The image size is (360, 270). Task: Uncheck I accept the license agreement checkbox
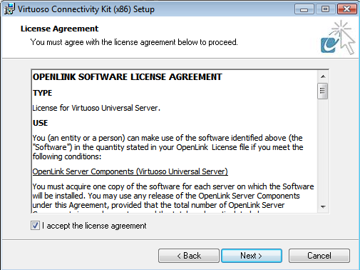pos(35,225)
